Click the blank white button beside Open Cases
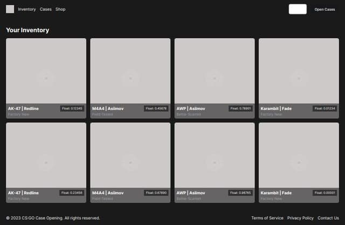345x225 pixels. point(298,9)
